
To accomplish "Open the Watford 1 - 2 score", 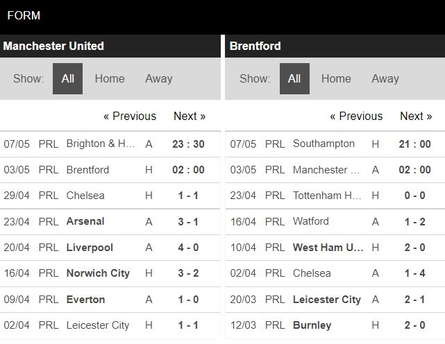I will pyautogui.click(x=416, y=221).
